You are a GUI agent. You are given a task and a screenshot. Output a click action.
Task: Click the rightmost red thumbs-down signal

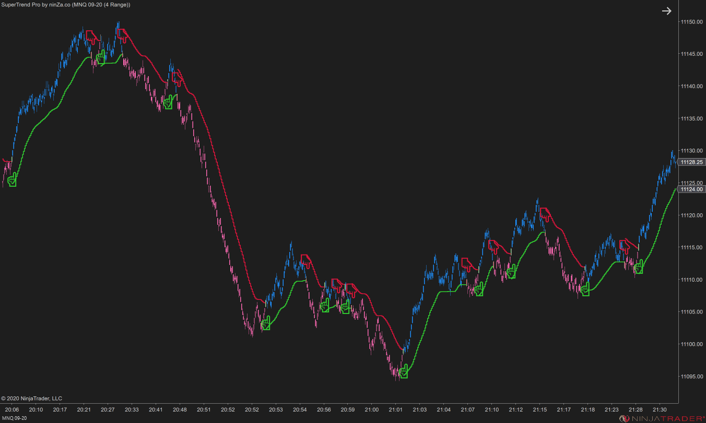tap(625, 247)
